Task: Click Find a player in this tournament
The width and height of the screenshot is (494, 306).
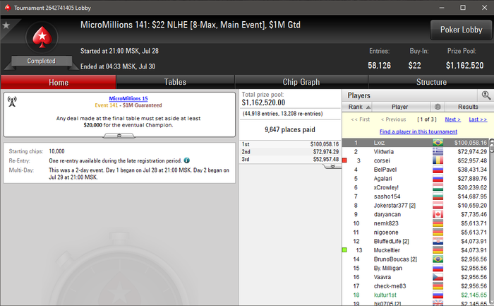Action: 418,131
